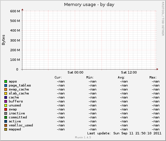The image size is (166, 141).
Task: Click the brown vmalloc_used legend swatch
Action: coord(6,125)
